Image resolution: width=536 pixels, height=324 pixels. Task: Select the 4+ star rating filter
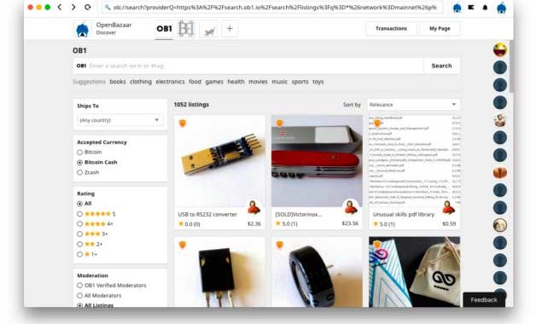pyautogui.click(x=79, y=224)
